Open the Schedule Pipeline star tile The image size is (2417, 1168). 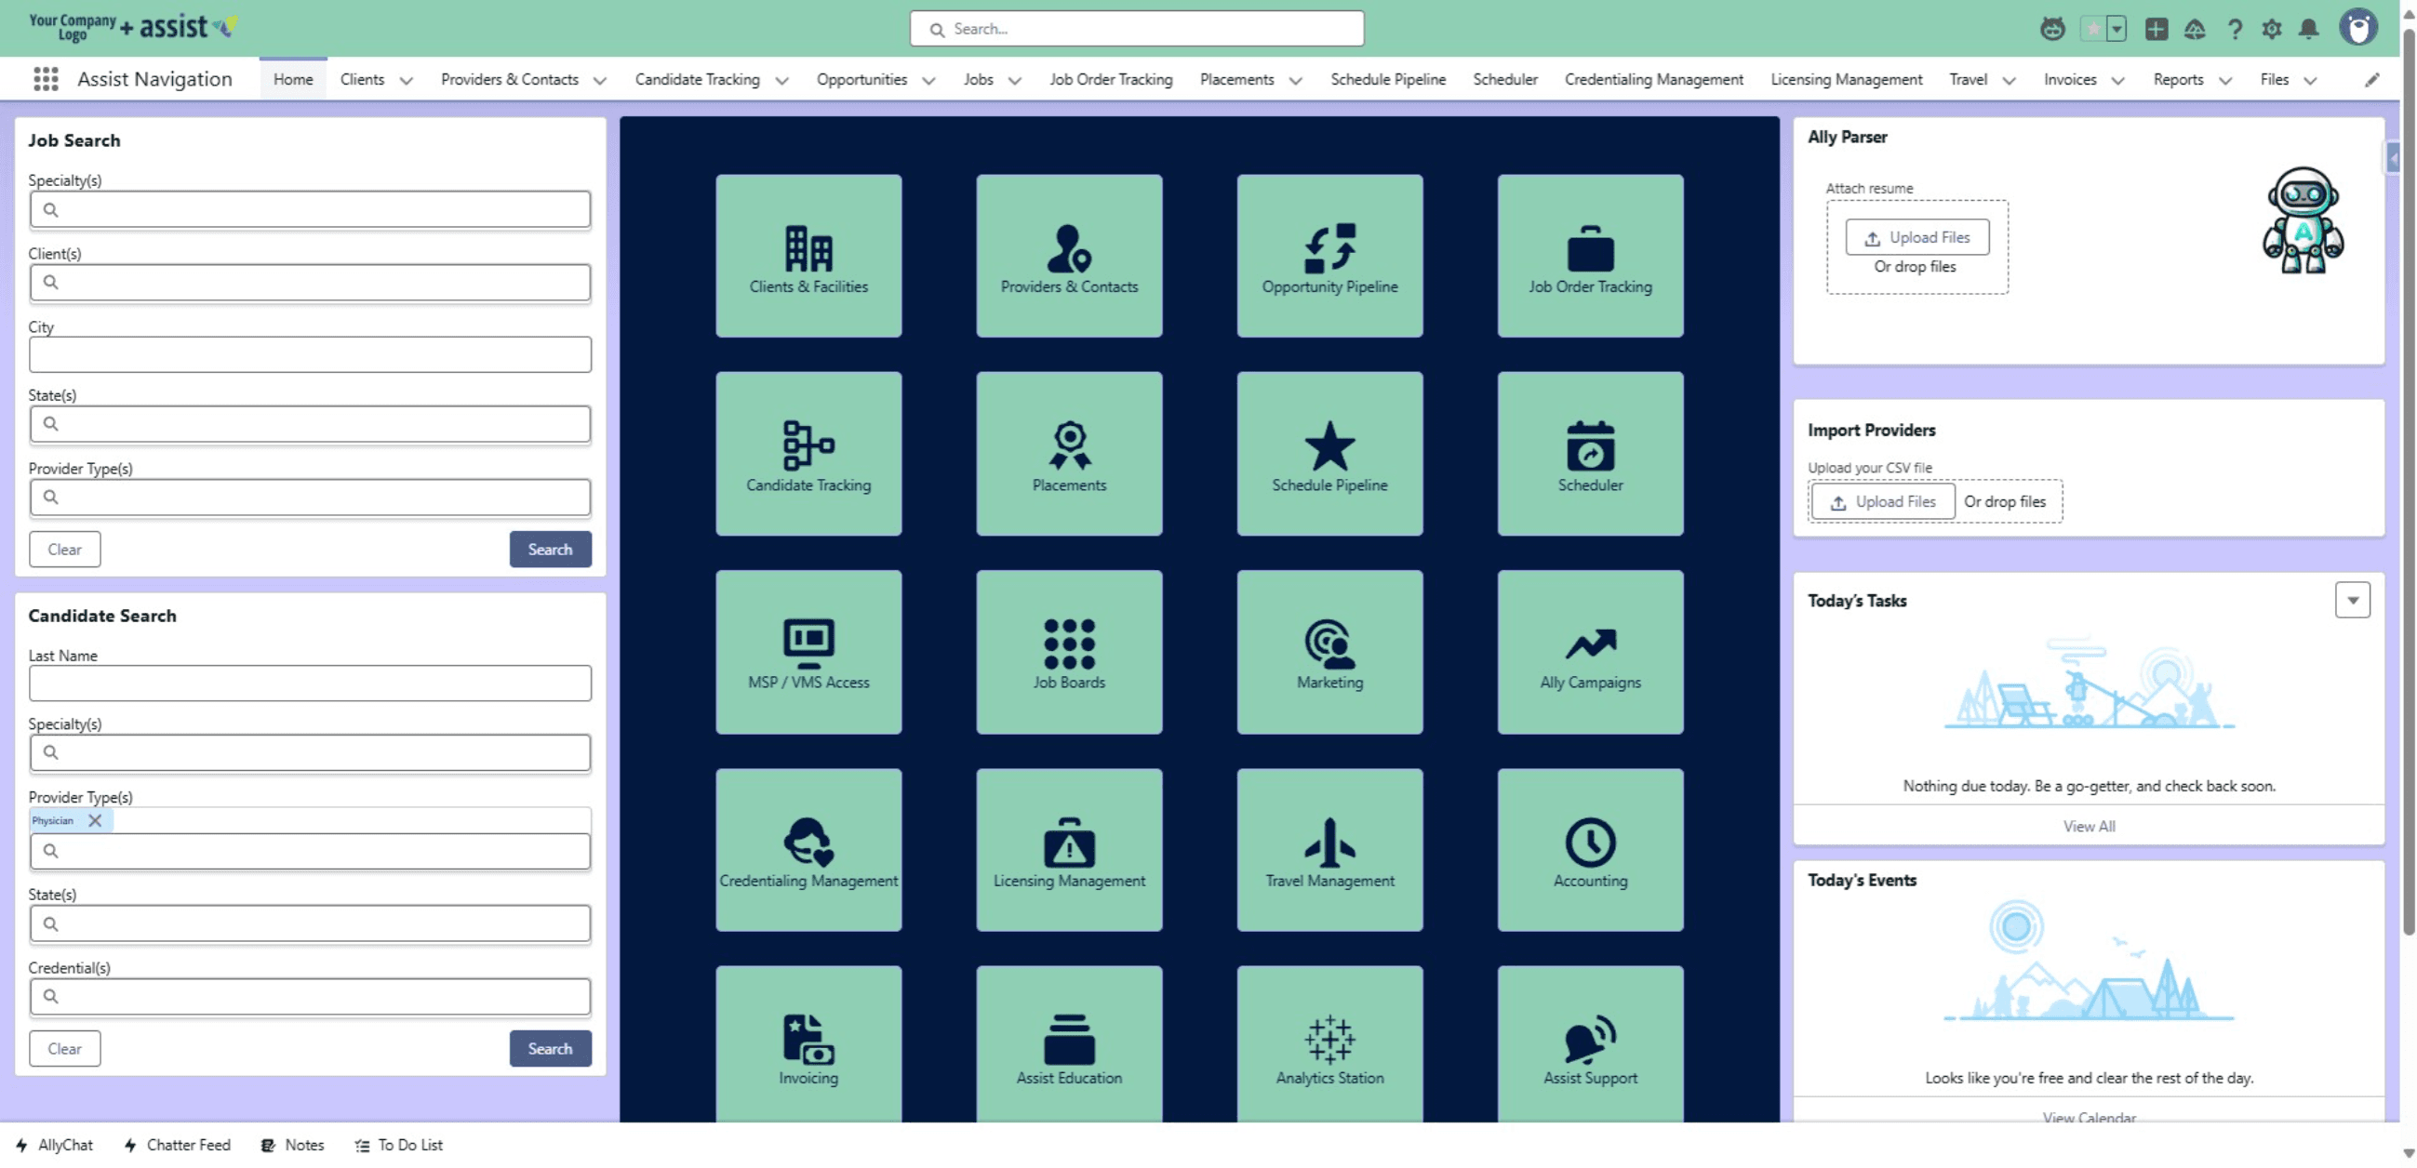pos(1329,454)
